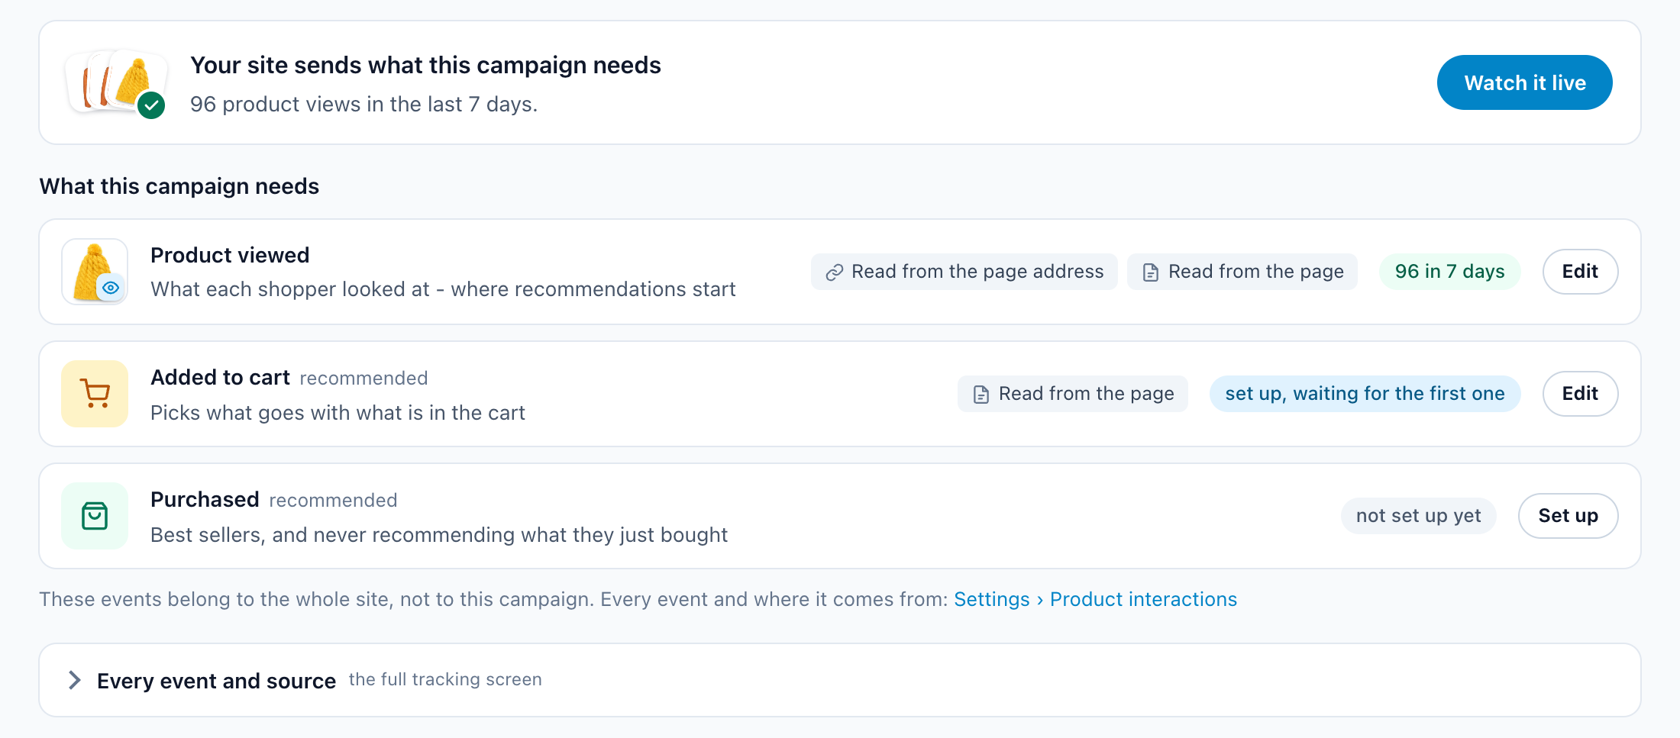The width and height of the screenshot is (1680, 738).
Task: Click the Purchased shopping bag icon
Action: pos(95,516)
